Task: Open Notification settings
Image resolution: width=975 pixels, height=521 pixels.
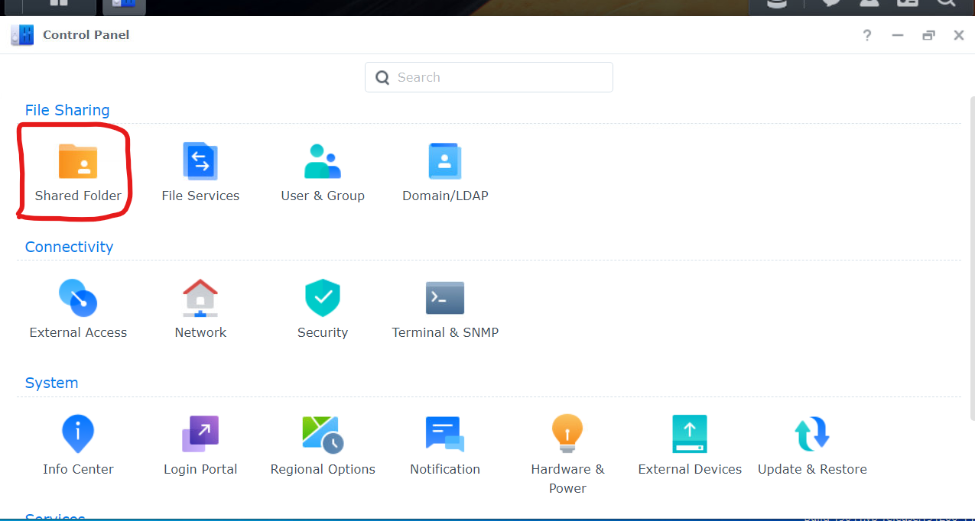Action: [445, 446]
